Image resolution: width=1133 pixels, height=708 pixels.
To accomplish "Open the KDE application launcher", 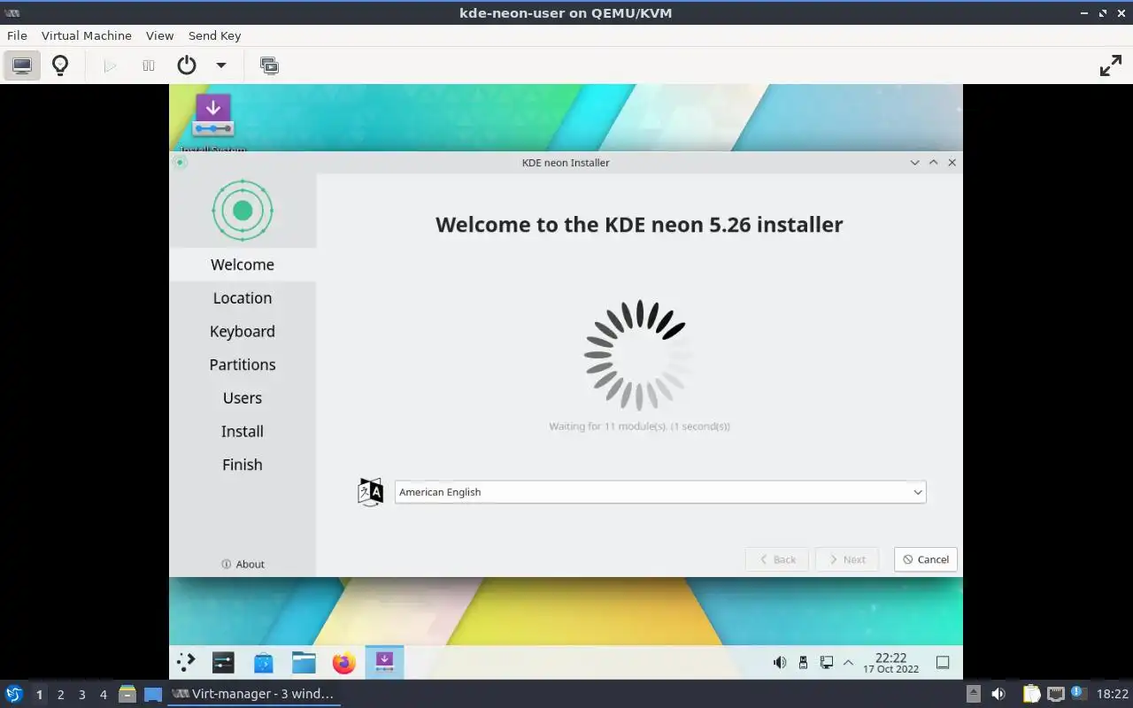I will 187,662.
